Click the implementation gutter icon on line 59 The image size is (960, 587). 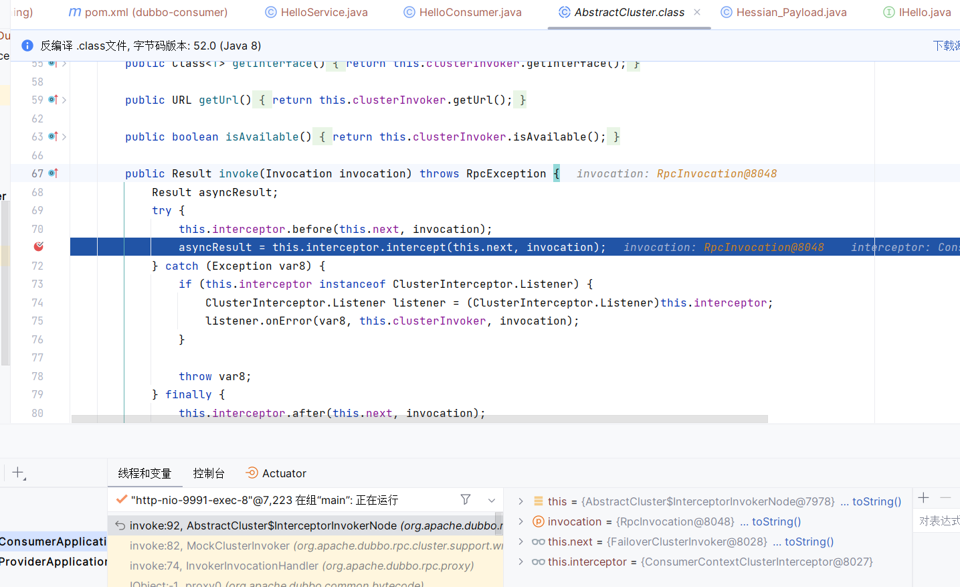54,100
